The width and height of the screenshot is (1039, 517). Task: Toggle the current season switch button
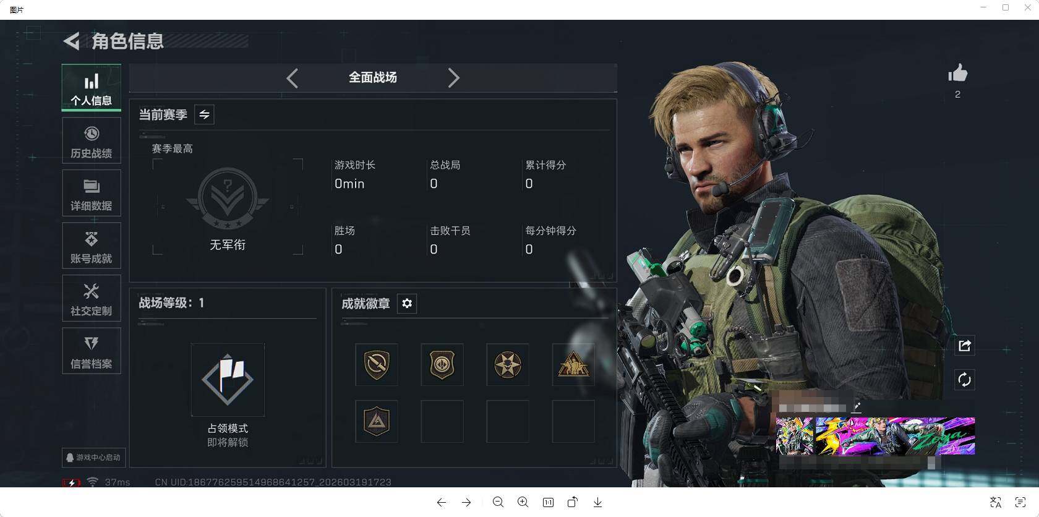pos(204,114)
